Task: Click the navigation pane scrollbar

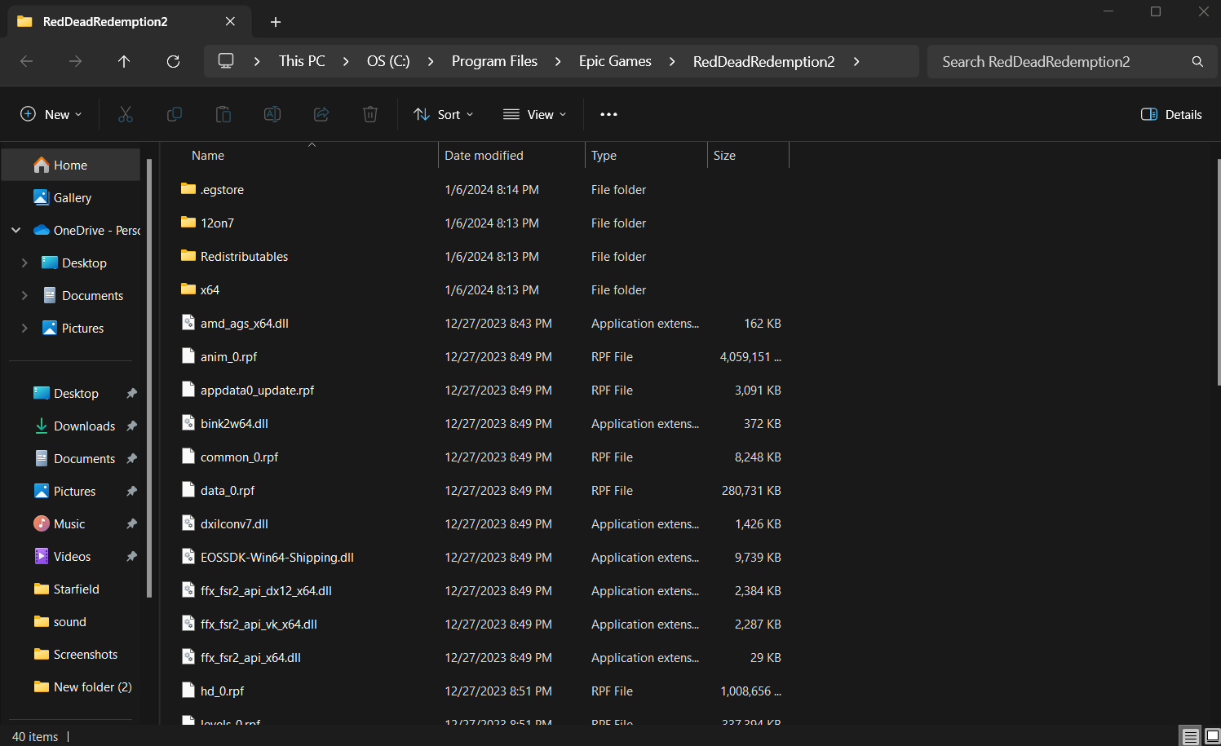Action: pyautogui.click(x=149, y=377)
